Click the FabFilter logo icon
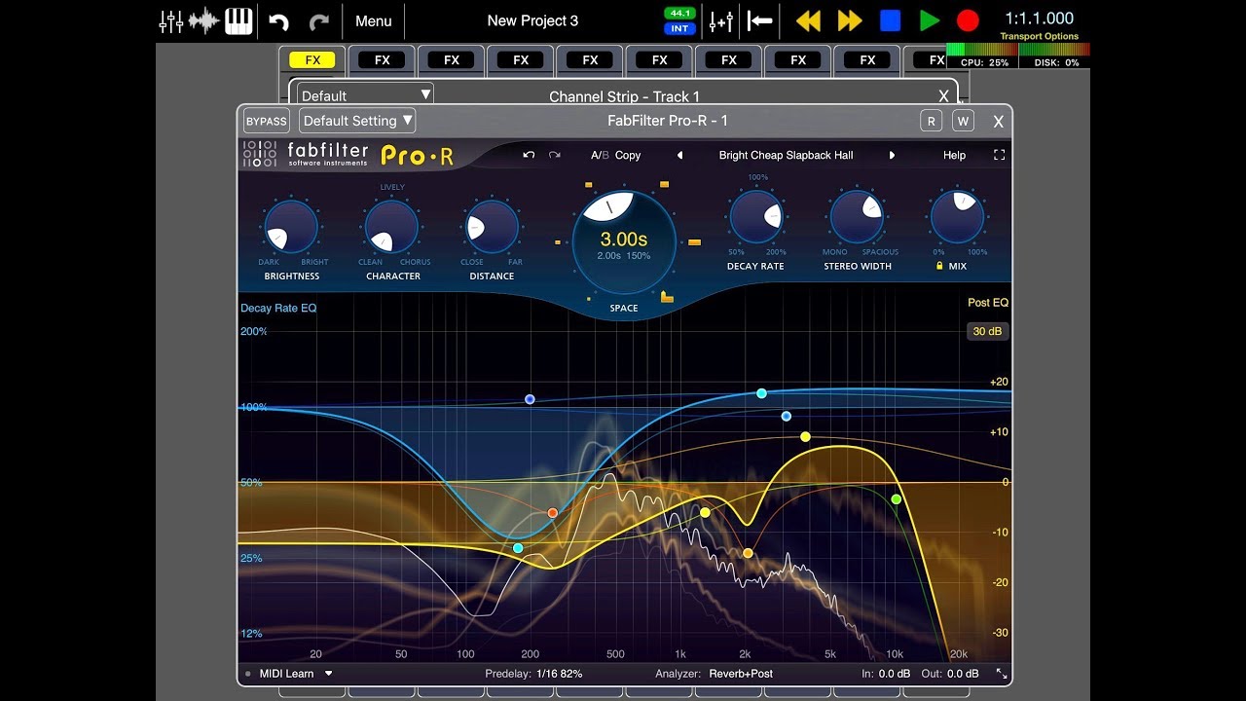 coord(260,154)
